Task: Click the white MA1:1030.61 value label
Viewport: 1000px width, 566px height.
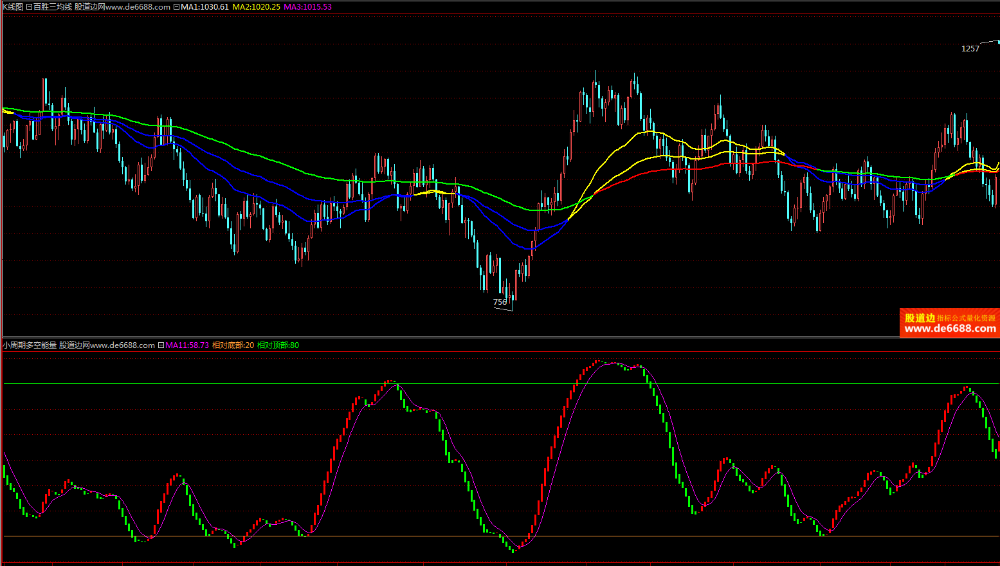Action: pos(205,7)
